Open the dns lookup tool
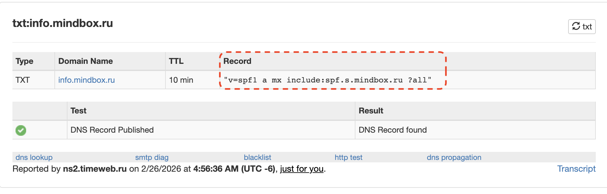 (x=34, y=157)
